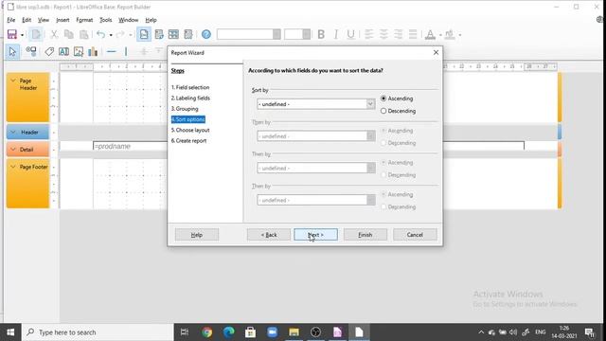The width and height of the screenshot is (606, 341).
Task: Collapse the Page Header section
Action: (x=12, y=81)
